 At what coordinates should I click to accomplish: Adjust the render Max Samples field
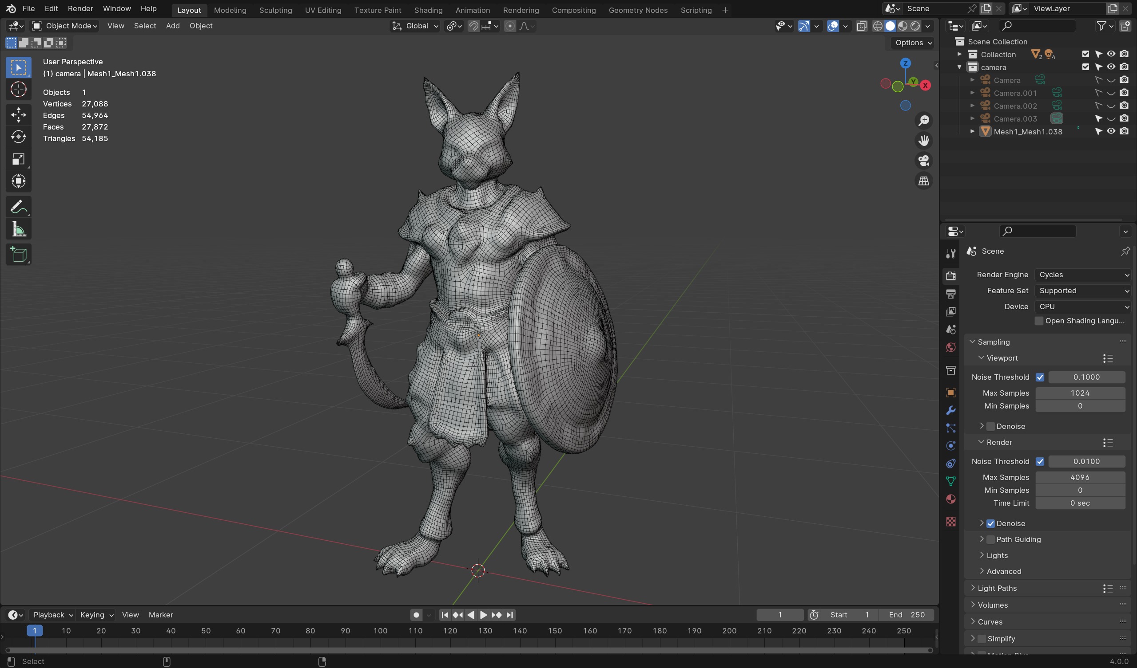(1080, 477)
